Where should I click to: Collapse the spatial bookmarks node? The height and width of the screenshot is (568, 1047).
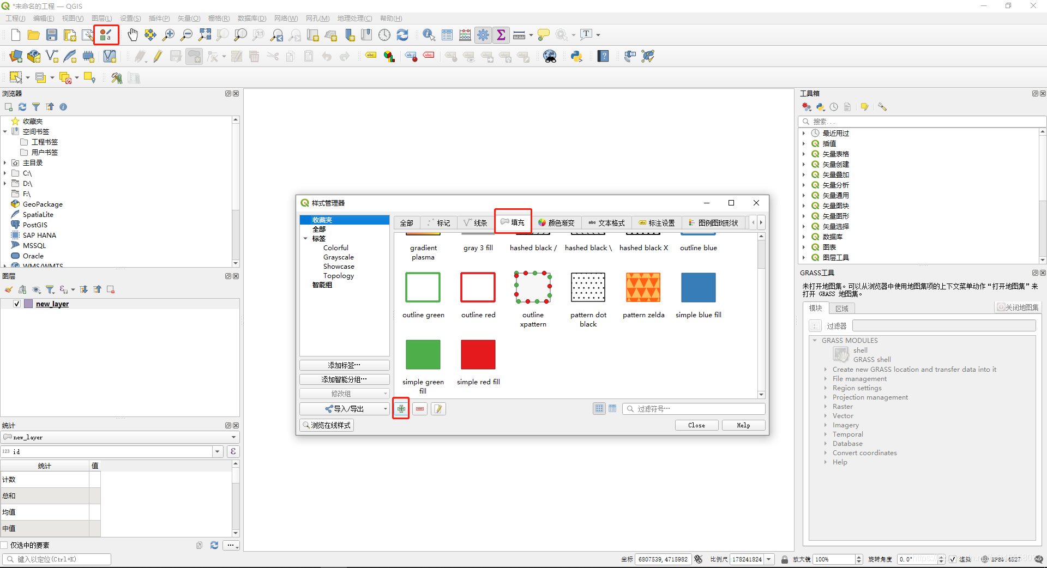[x=5, y=131]
